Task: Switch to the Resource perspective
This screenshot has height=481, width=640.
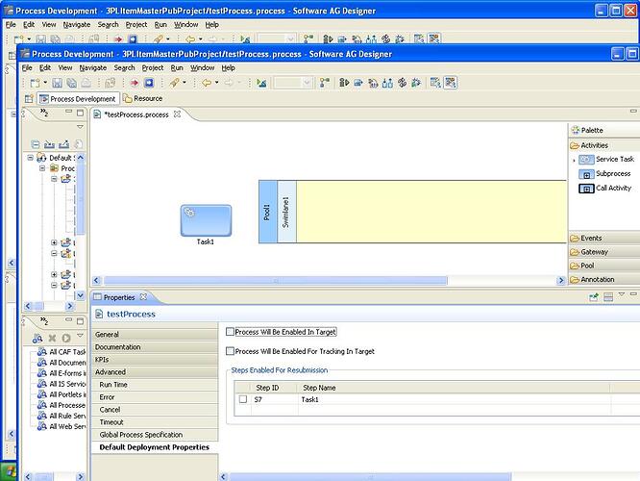Action: 143,98
